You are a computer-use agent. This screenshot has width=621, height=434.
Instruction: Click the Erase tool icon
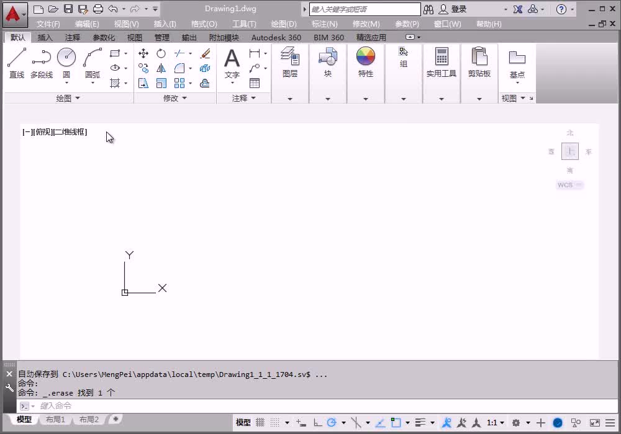coord(205,53)
